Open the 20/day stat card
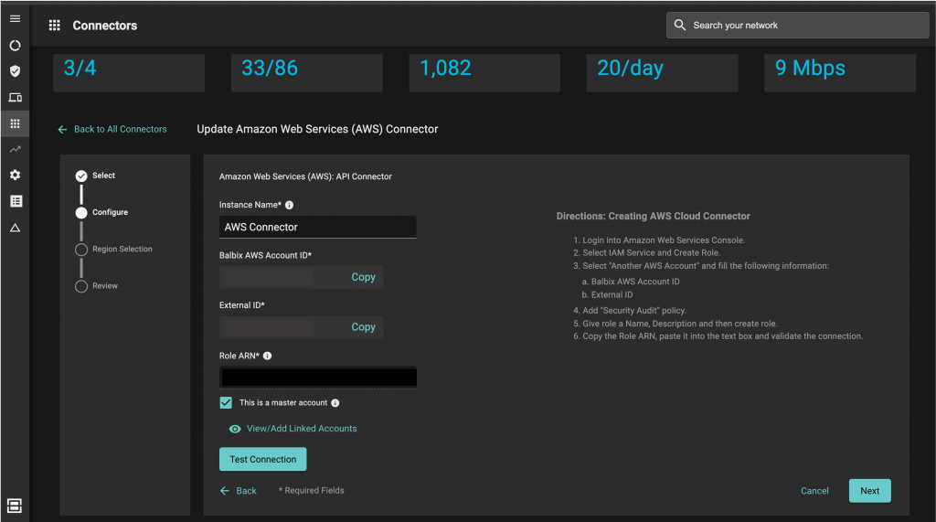The width and height of the screenshot is (936, 522). pos(662,72)
